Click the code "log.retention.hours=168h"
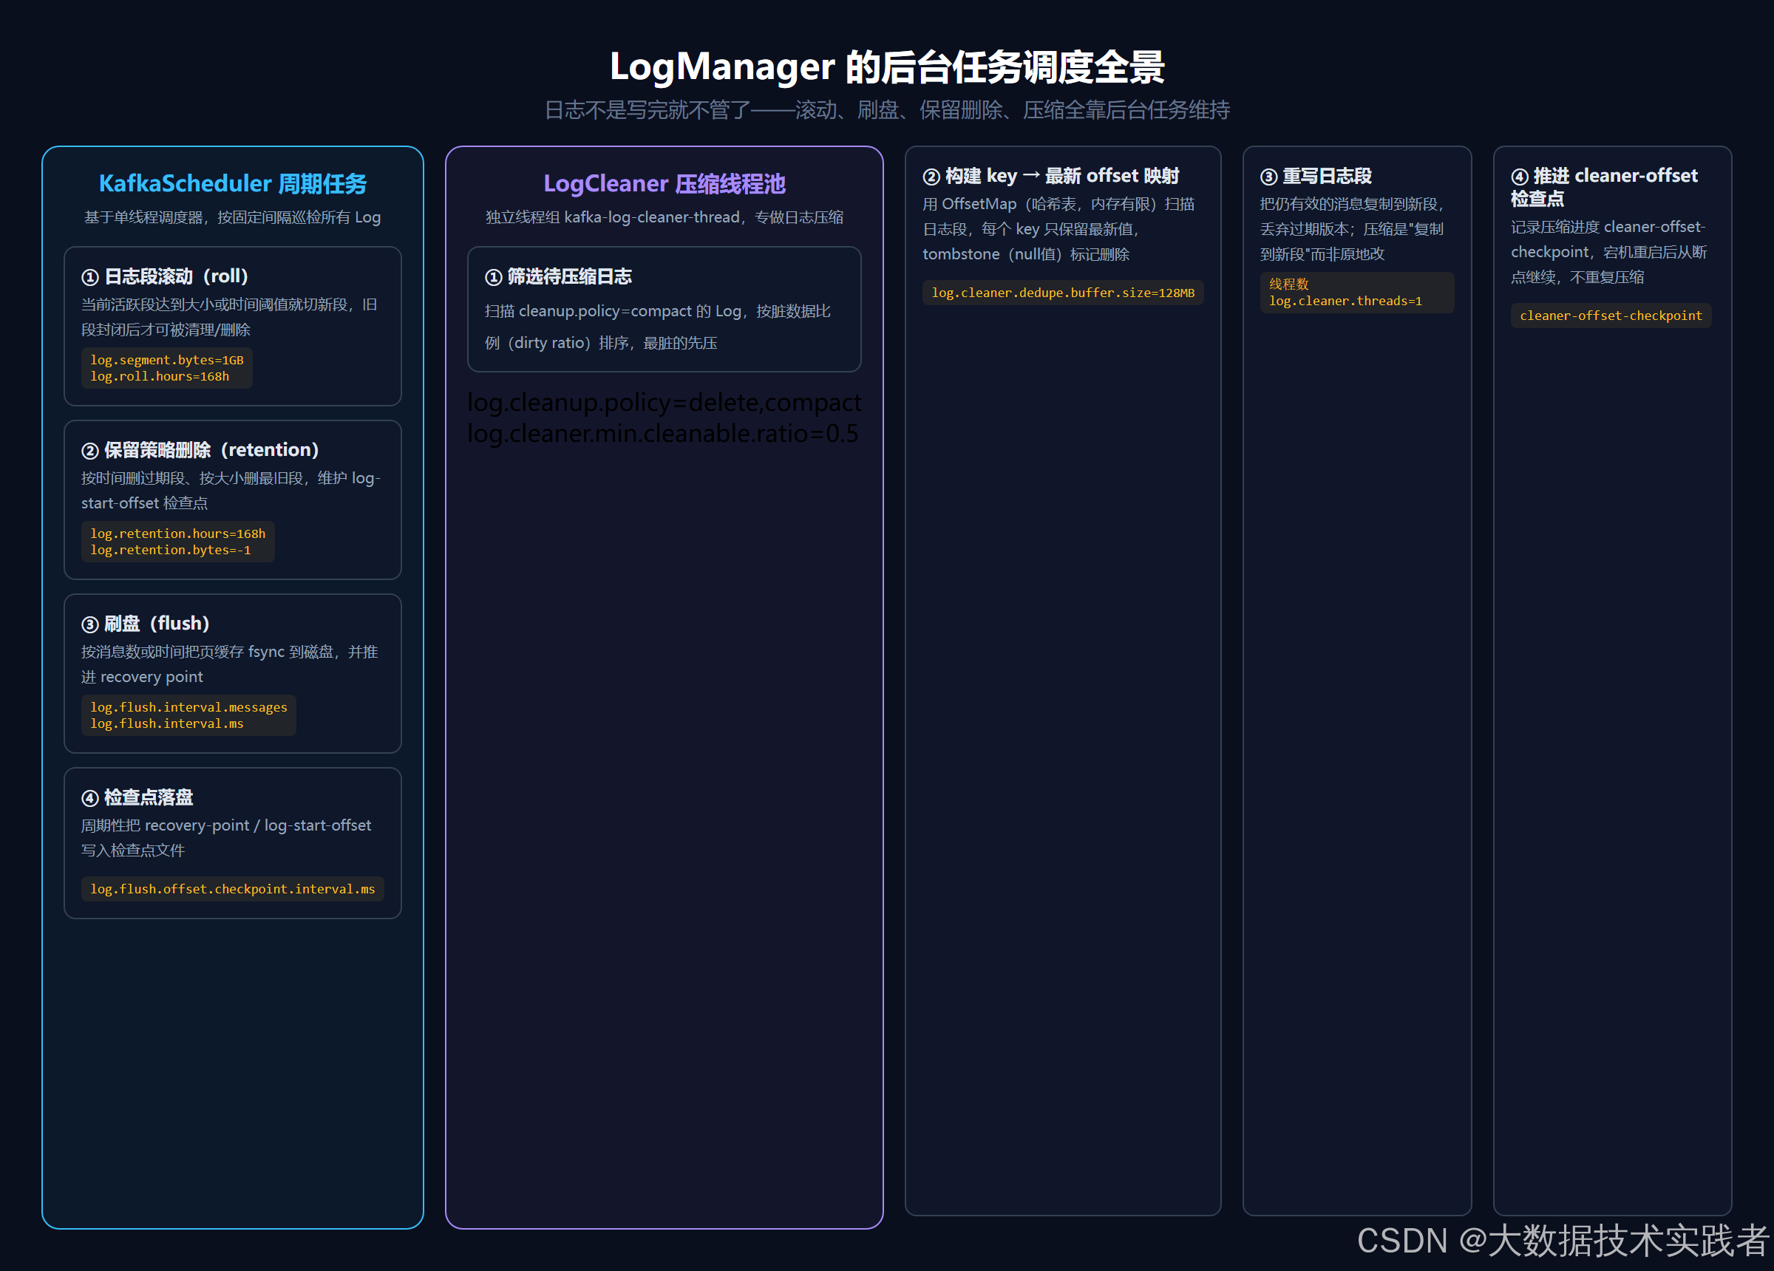Screen dimensions: 1774x1271 click(x=177, y=534)
